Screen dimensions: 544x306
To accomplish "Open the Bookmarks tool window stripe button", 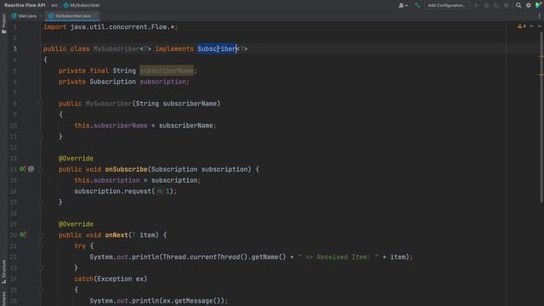I will tap(3, 298).
